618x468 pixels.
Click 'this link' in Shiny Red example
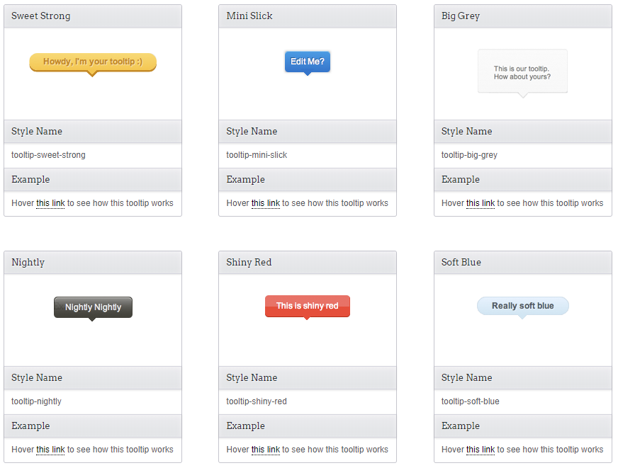(266, 450)
